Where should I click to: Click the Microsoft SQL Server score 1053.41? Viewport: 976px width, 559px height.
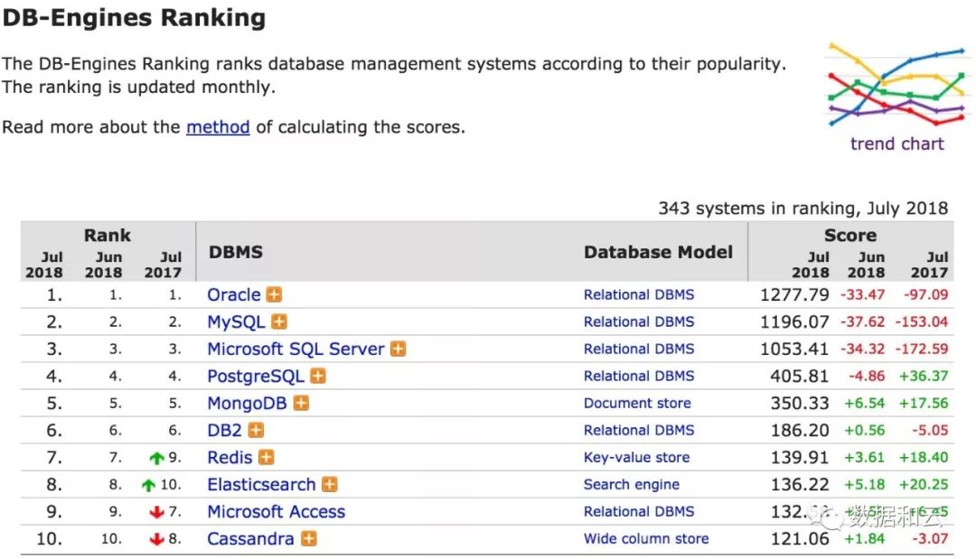(x=794, y=349)
